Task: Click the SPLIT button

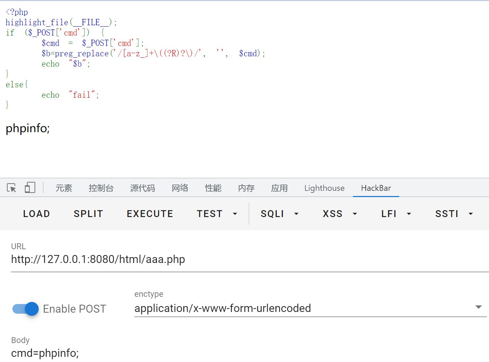Action: click(x=88, y=214)
